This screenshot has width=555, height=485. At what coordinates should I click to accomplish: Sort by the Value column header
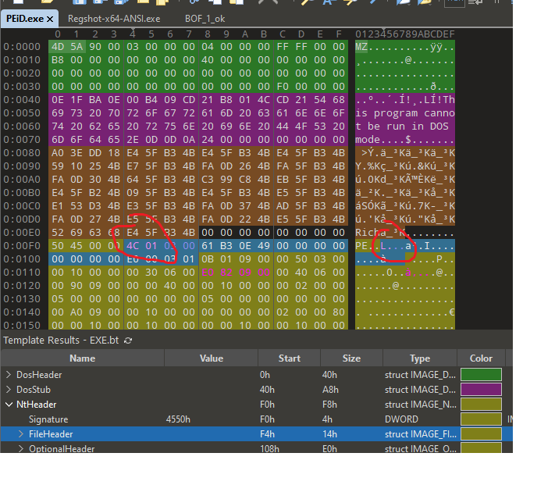(212, 358)
